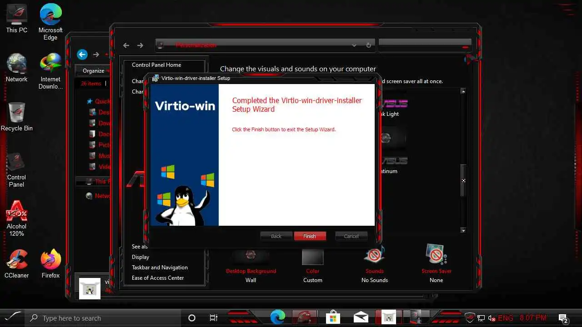This screenshot has width=582, height=327.
Task: Open Desktop Background setting
Action: pos(251,266)
